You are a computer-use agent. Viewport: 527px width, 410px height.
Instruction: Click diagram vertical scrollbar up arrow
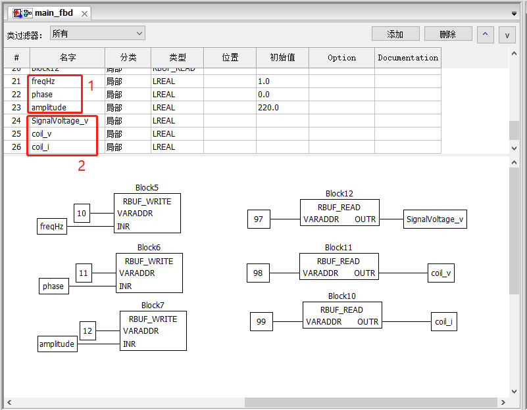(514, 162)
